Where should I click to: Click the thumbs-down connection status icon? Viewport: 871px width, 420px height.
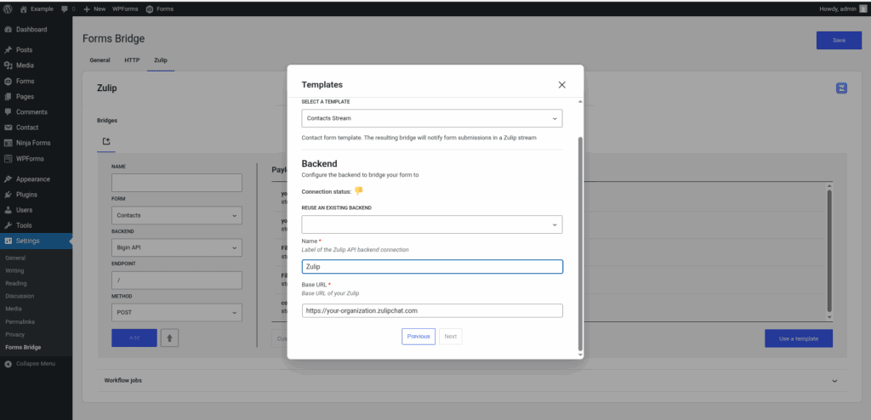[x=358, y=191]
